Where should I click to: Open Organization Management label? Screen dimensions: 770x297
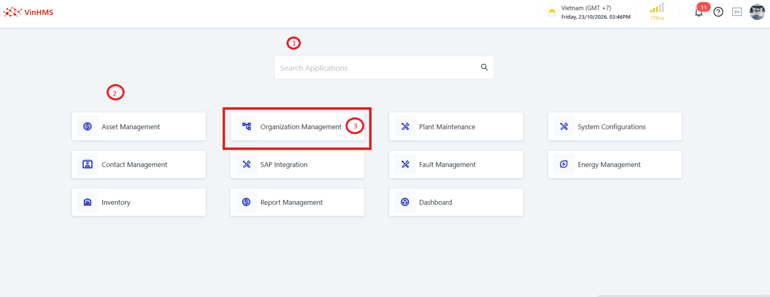[x=301, y=127]
